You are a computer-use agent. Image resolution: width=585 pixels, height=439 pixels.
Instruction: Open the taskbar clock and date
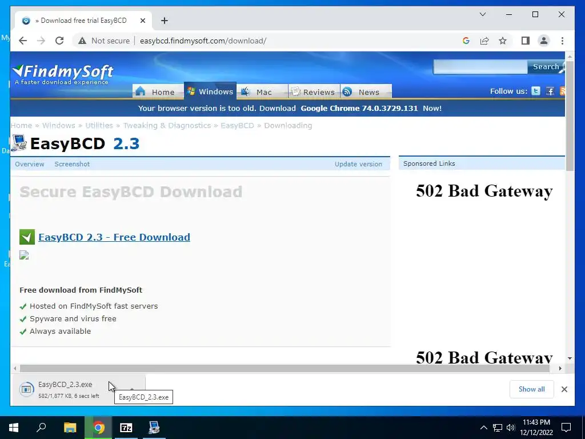click(x=536, y=428)
